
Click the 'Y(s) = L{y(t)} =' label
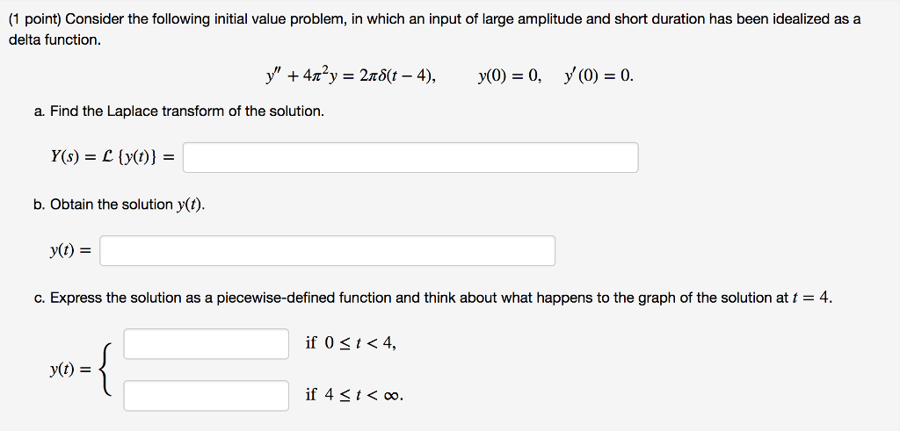[x=112, y=157]
